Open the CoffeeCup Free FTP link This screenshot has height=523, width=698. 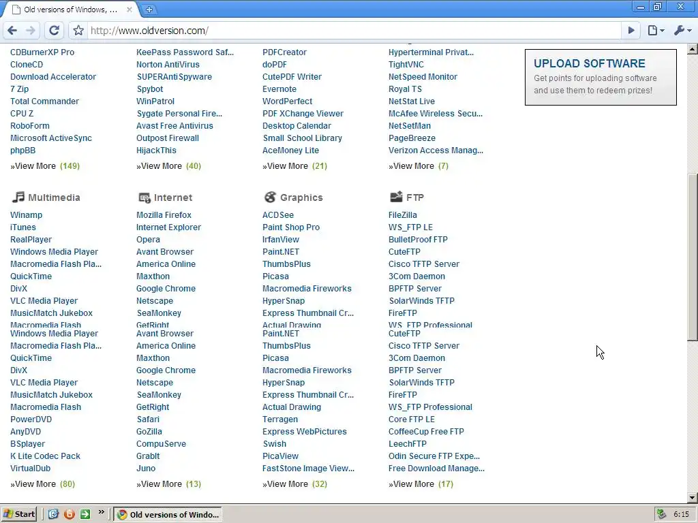pos(425,431)
